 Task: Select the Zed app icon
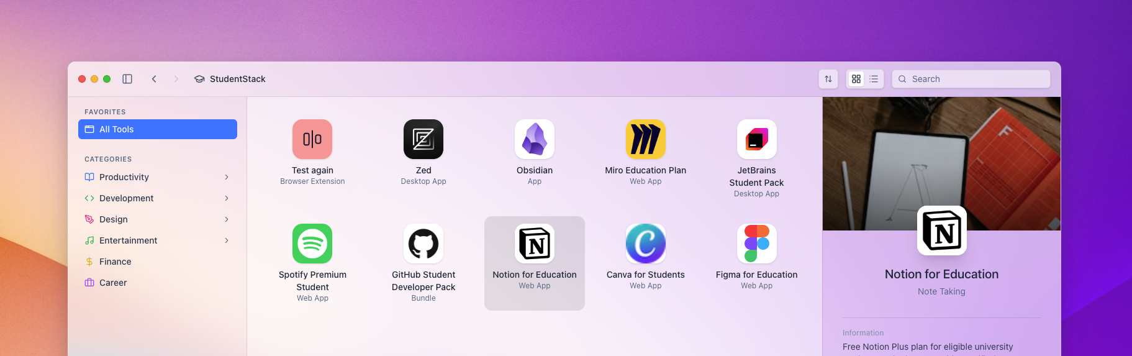coord(423,139)
